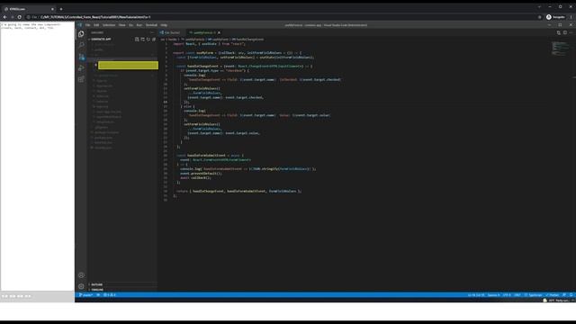Viewport: 576px width, 324px height.
Task: Click New File icon in Explorer header
Action: (137, 40)
